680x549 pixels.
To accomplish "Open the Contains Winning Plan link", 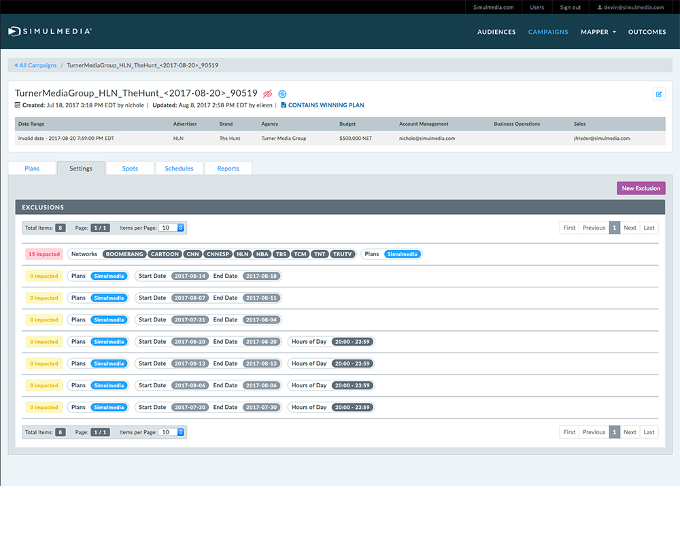I will (326, 105).
